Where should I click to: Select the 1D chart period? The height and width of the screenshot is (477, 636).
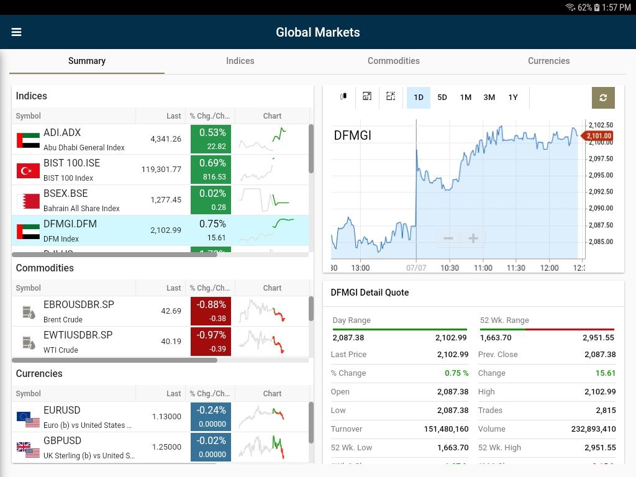[419, 98]
